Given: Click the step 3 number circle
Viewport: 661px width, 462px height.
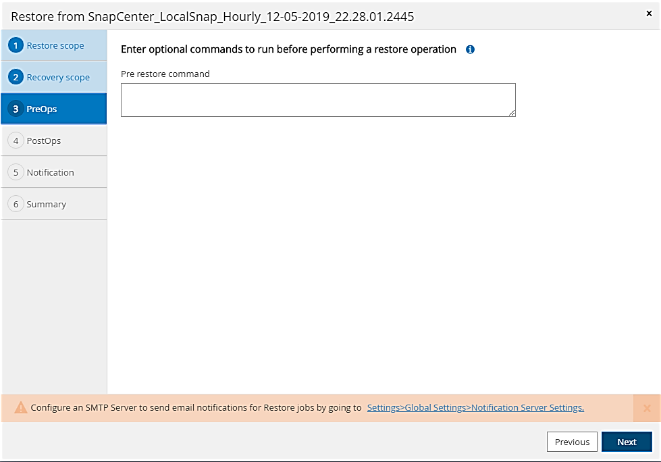Looking at the screenshot, I should click(16, 109).
